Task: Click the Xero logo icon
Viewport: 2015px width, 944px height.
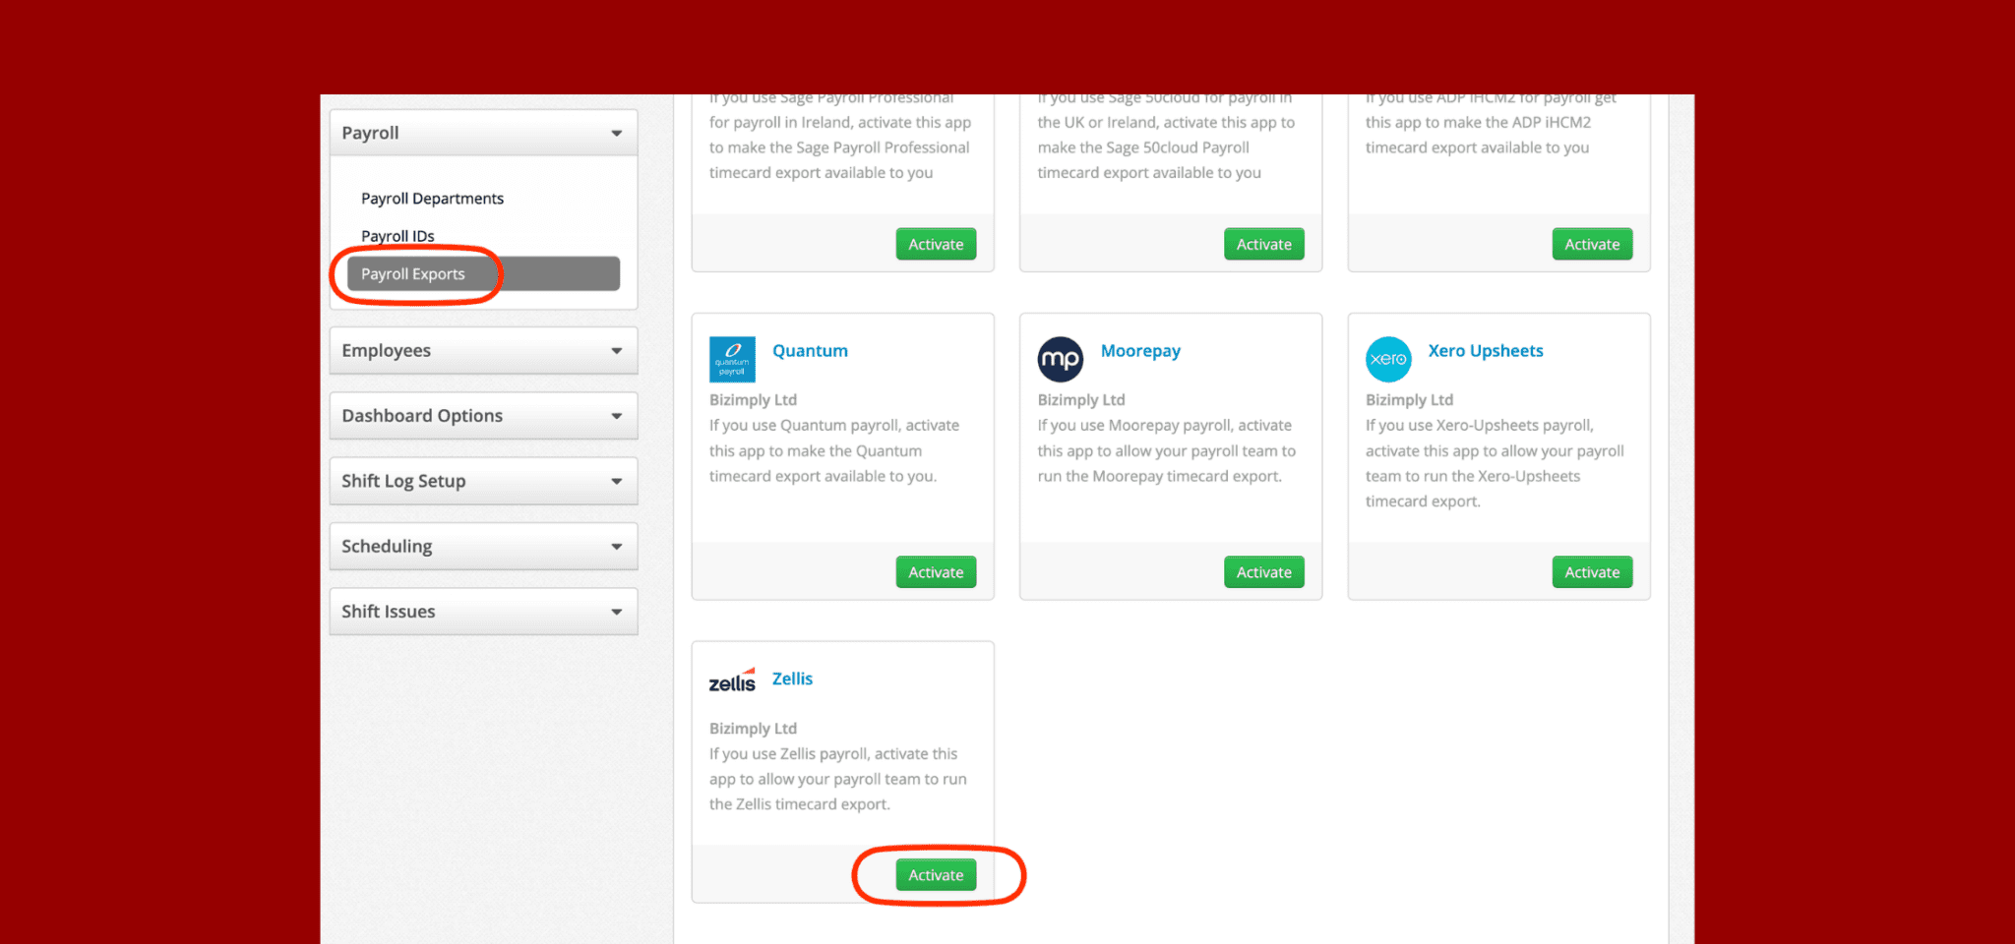Action: coord(1387,359)
